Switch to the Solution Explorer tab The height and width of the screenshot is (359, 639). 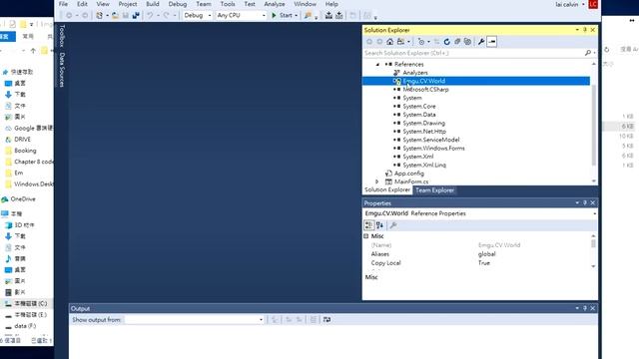click(x=387, y=190)
